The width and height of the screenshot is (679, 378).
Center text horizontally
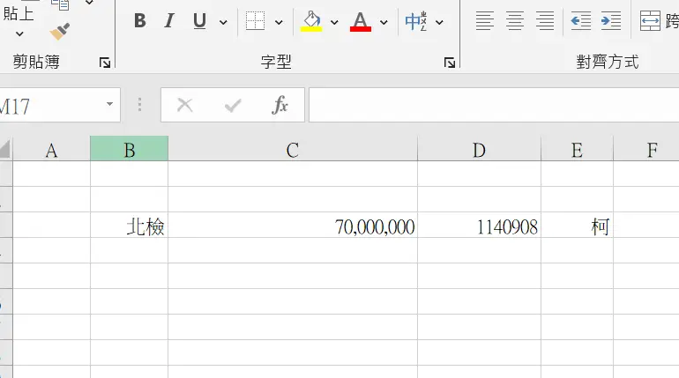coord(515,21)
